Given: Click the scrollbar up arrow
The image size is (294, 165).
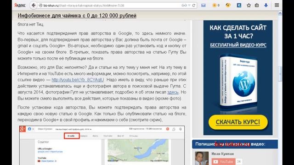Looking at the screenshot, I should [x=280, y=13].
